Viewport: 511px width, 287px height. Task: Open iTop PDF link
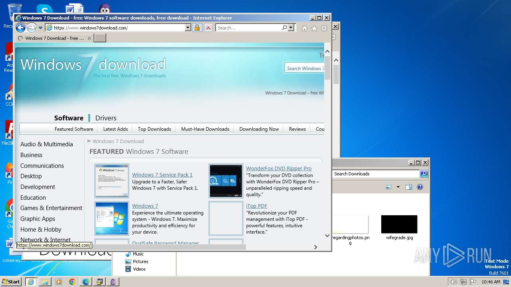pos(257,206)
